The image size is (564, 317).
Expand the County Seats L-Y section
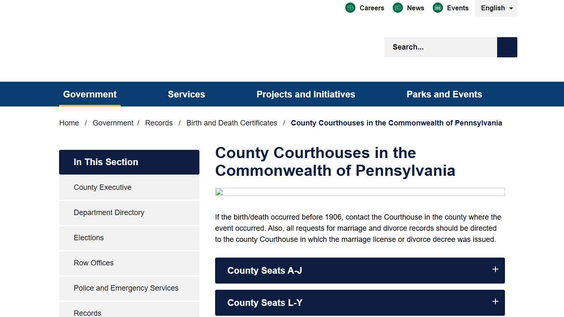pyautogui.click(x=360, y=303)
